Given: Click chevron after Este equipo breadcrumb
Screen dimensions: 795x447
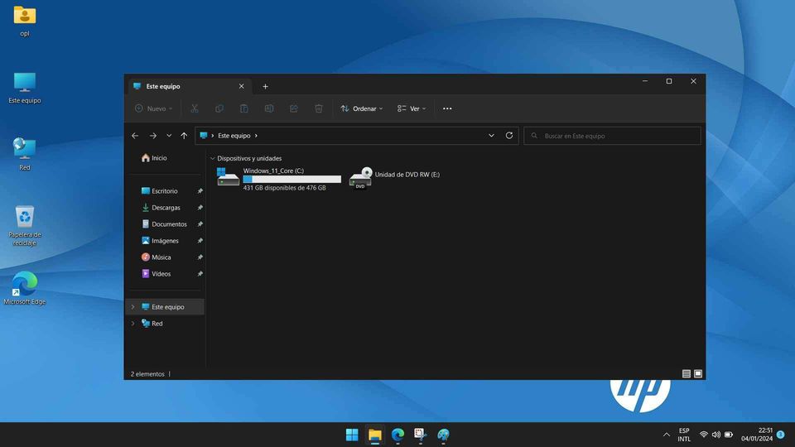Looking at the screenshot, I should (x=256, y=136).
